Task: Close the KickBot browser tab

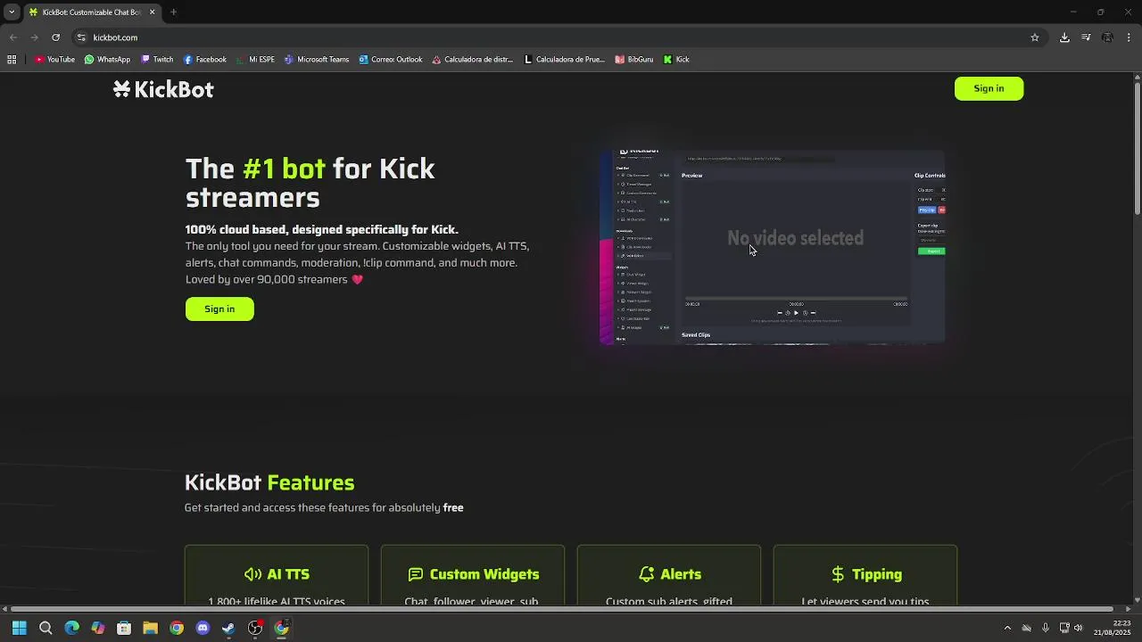Action: [x=152, y=12]
